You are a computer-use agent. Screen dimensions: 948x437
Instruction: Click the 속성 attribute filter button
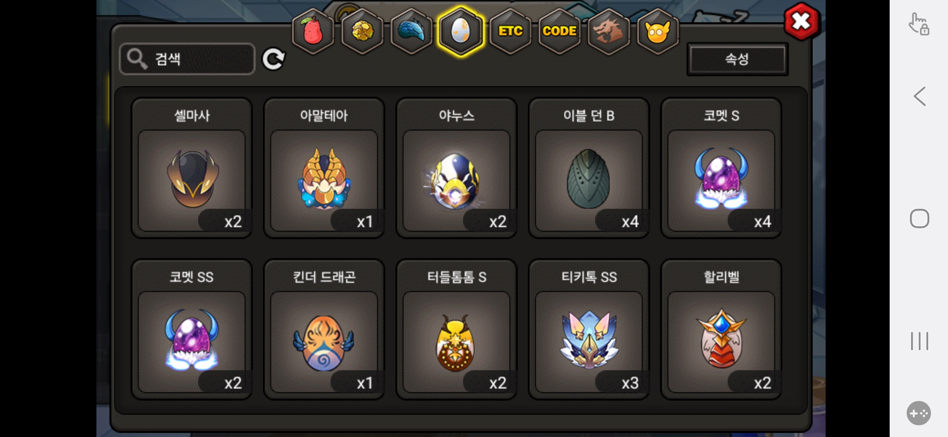click(x=737, y=59)
